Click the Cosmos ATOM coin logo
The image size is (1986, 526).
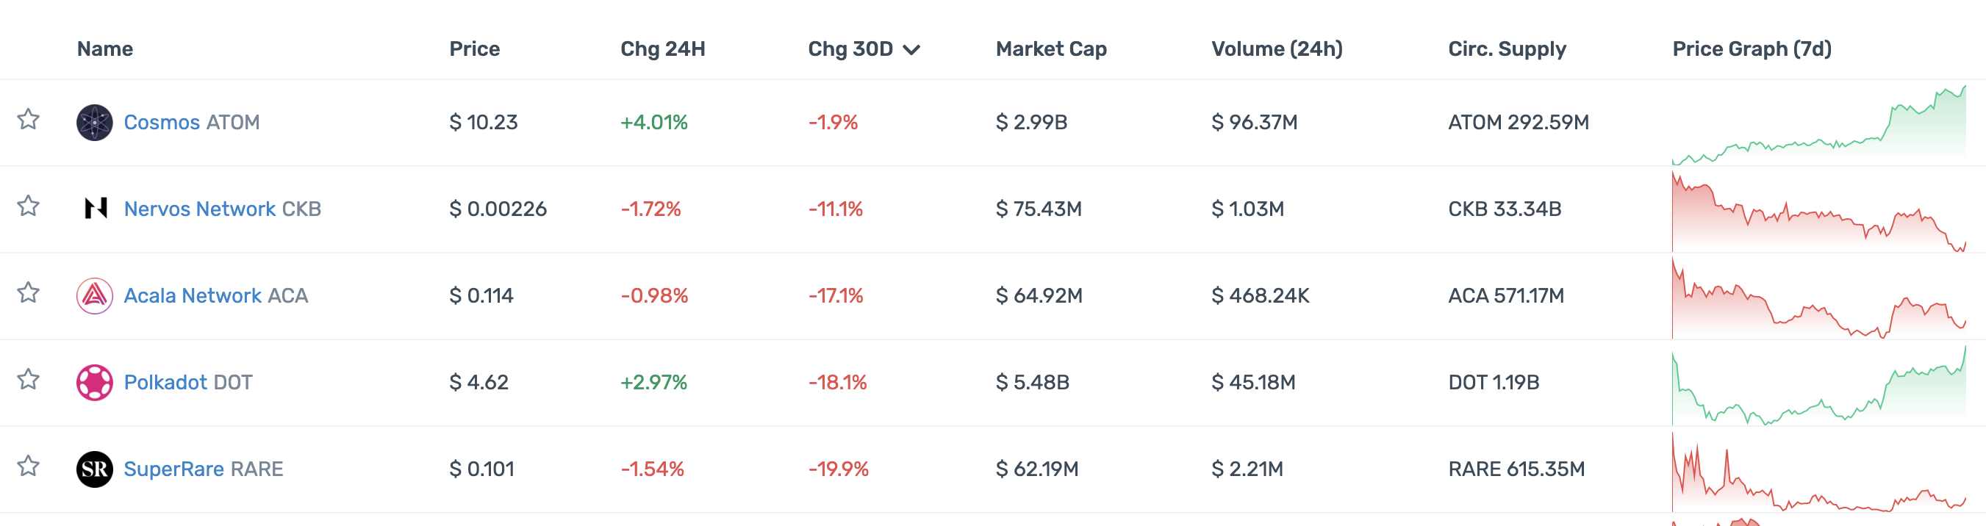click(x=94, y=123)
